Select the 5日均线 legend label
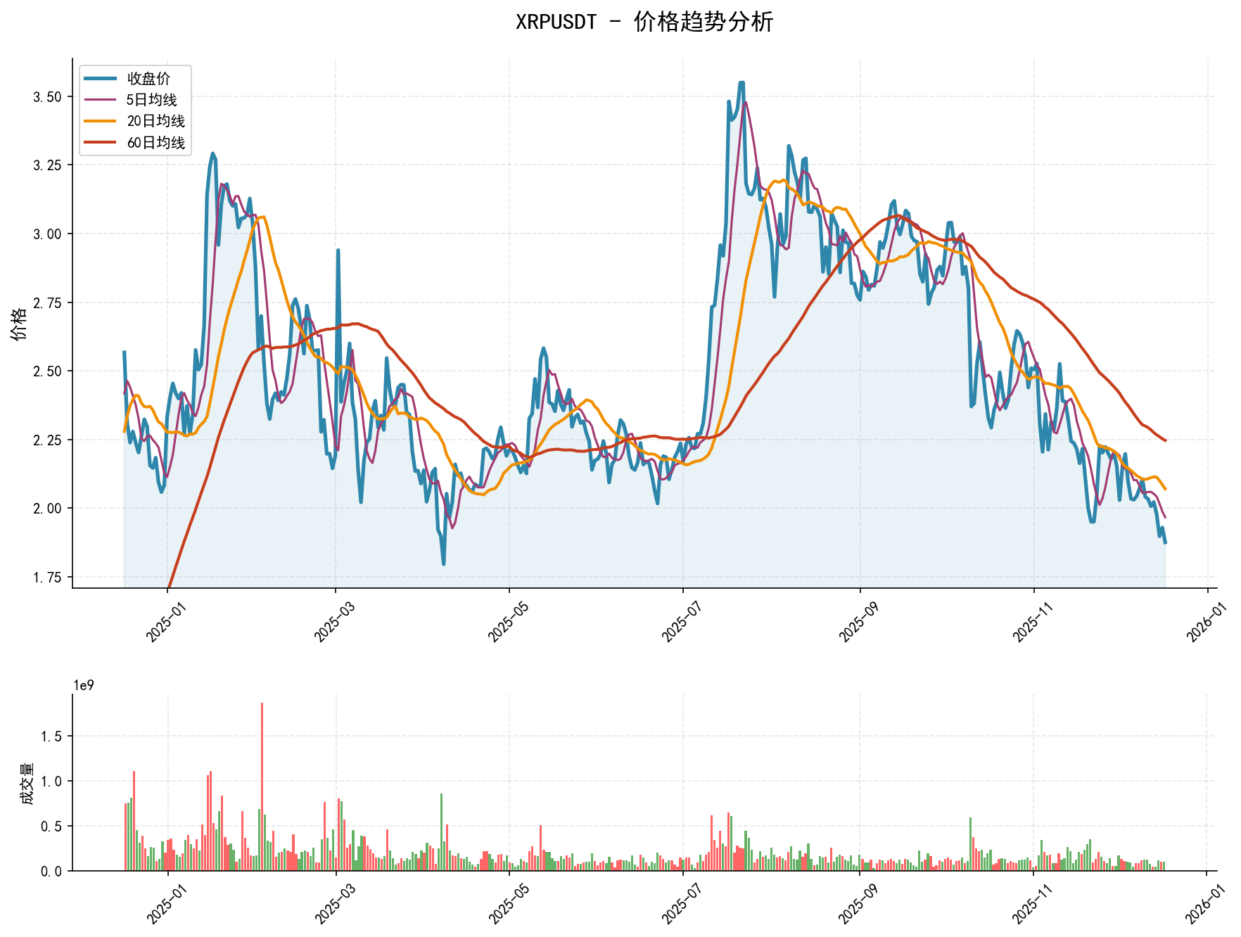 151,100
